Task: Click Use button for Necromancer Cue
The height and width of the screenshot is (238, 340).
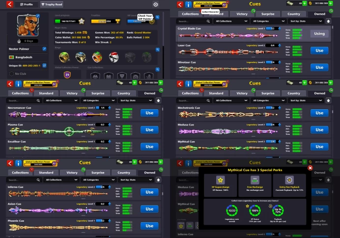Action: [x=149, y=113]
